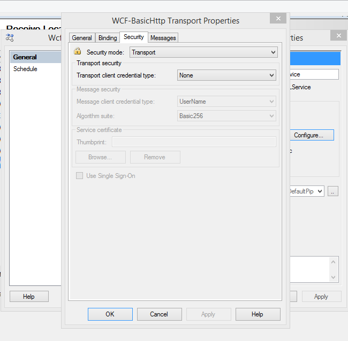Screen dimensions: 348x341
Task: Open Message client credential type dropdown
Action: point(226,102)
